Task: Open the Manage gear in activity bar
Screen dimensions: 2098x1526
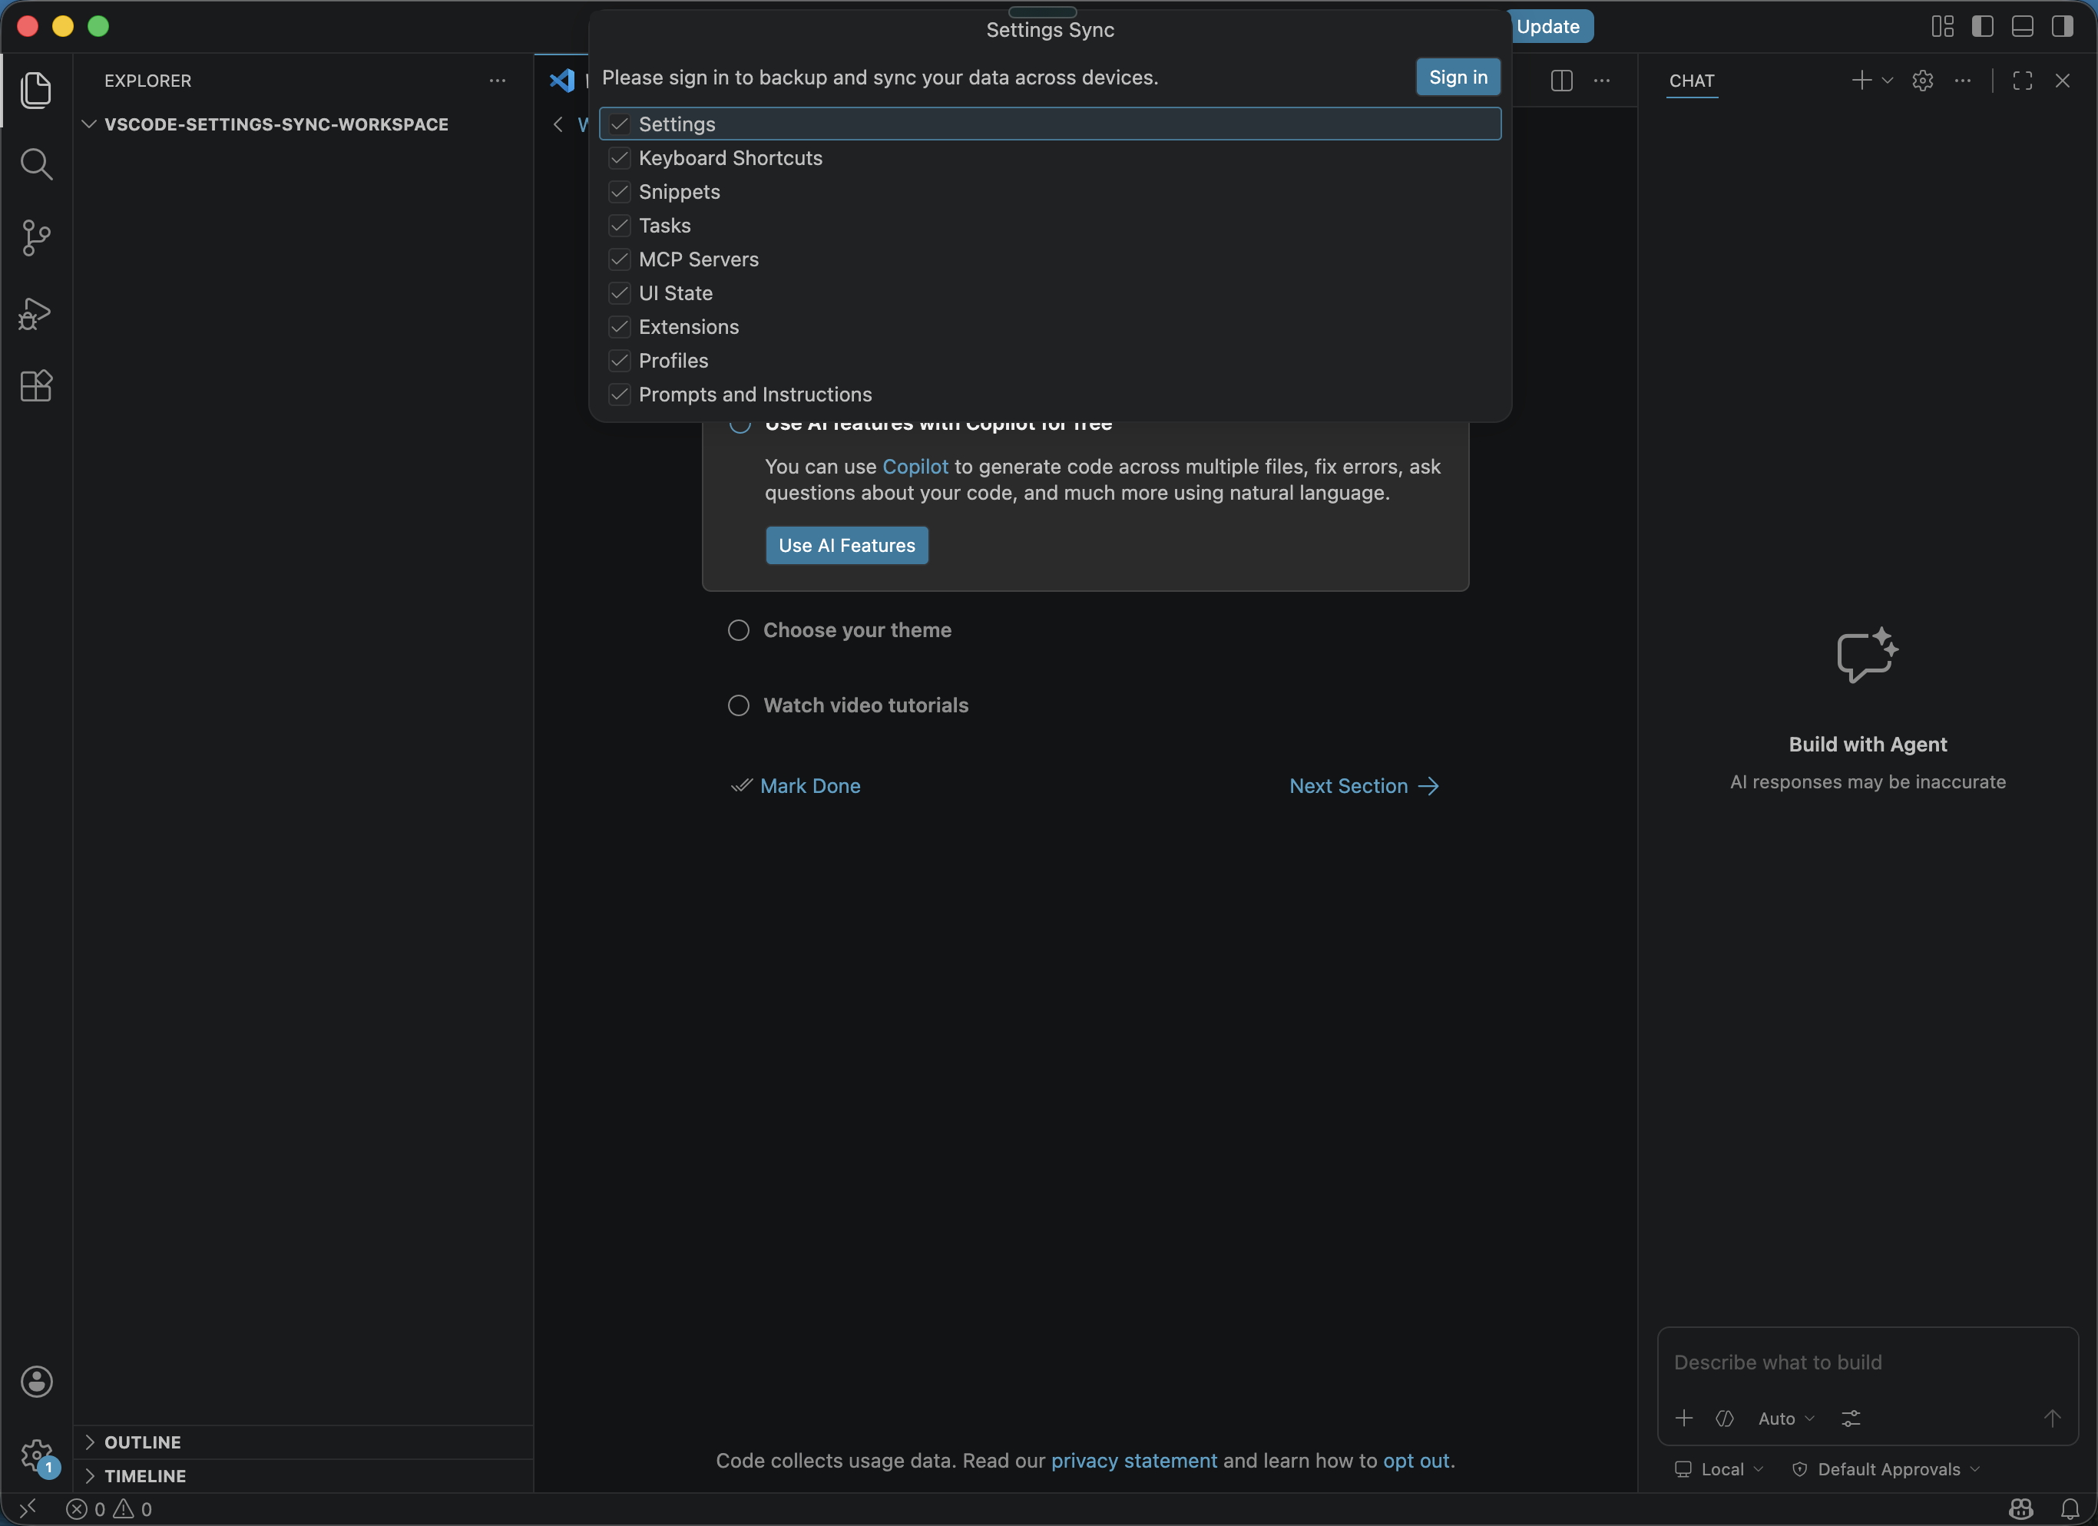Action: tap(36, 1455)
